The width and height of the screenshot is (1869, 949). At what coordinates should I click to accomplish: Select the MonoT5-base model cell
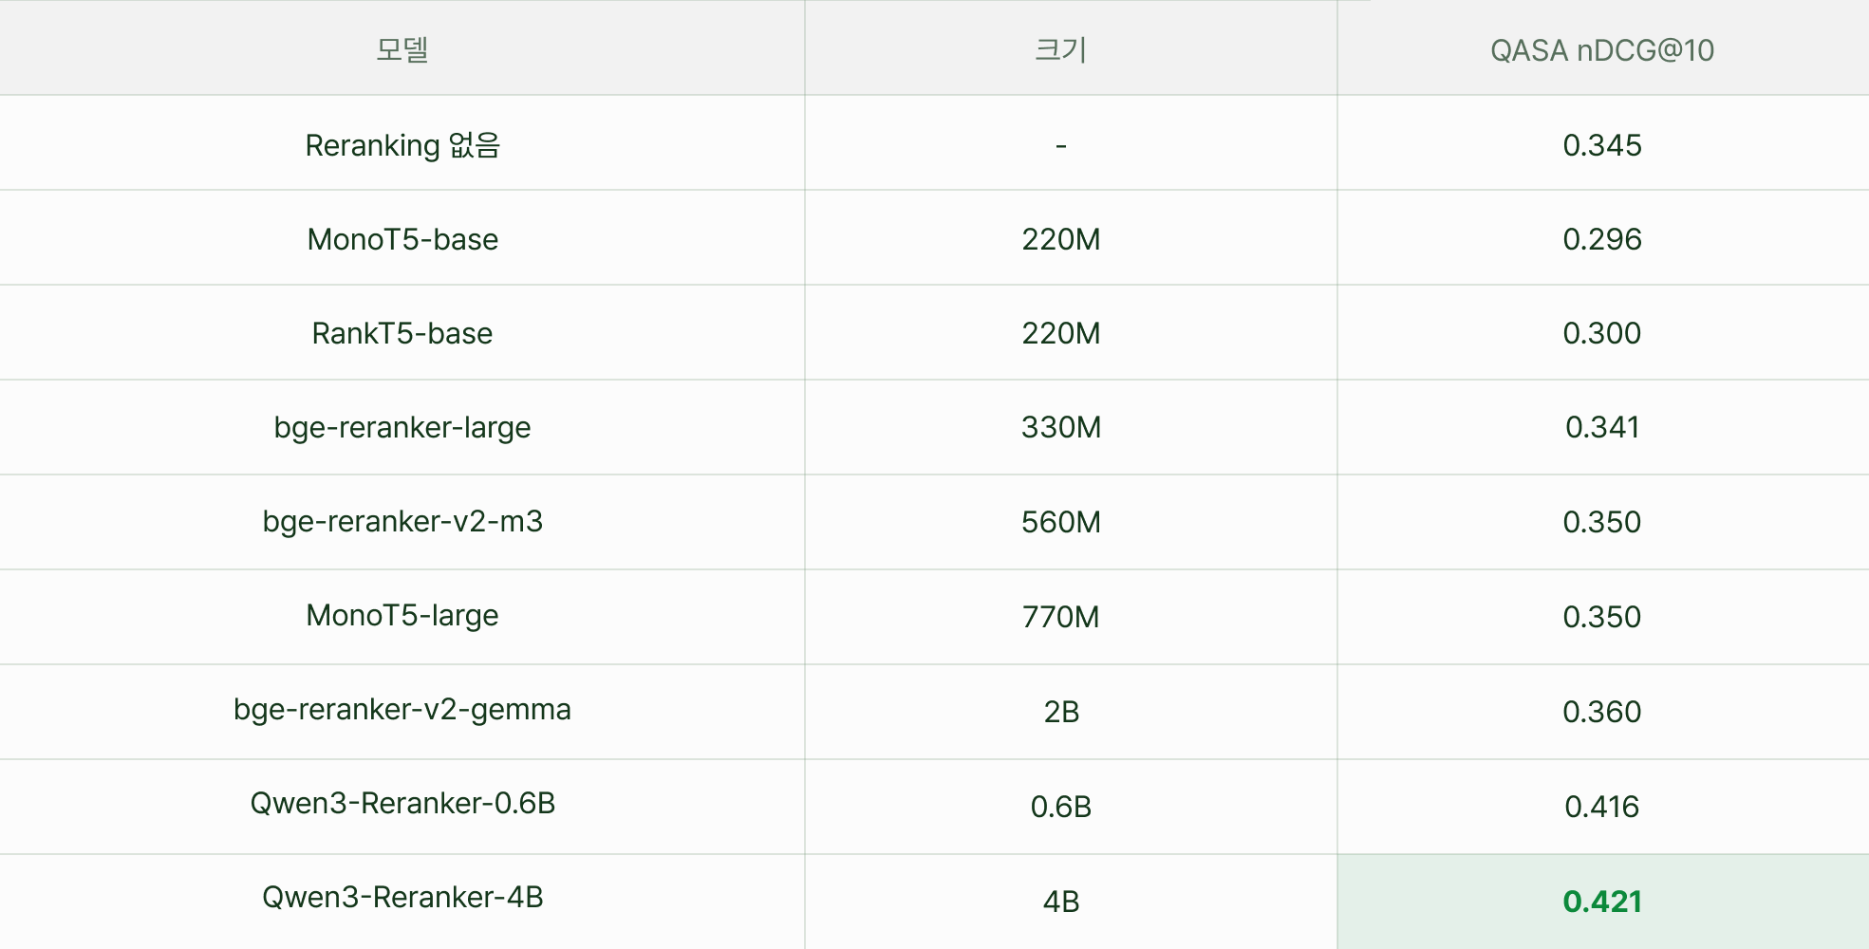[402, 238]
